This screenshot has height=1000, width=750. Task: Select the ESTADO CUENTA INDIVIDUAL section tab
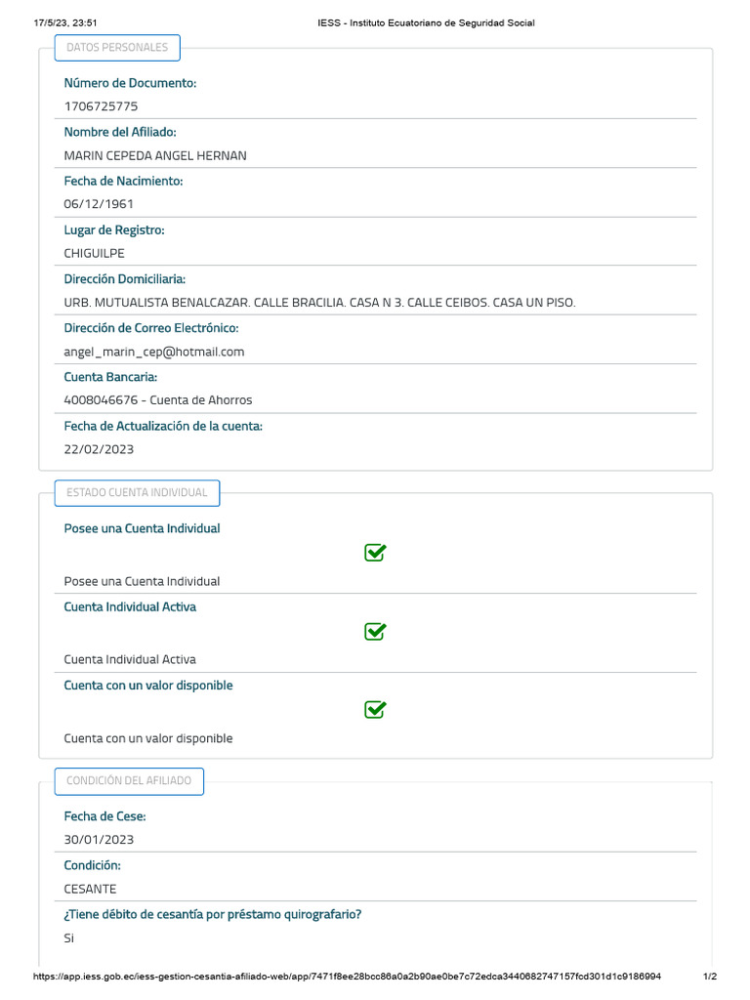click(x=137, y=492)
